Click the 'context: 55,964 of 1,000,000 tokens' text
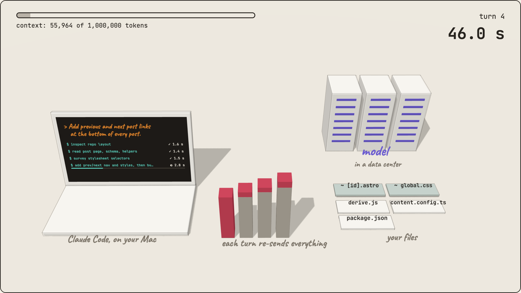The height and width of the screenshot is (293, 521). coord(82,25)
